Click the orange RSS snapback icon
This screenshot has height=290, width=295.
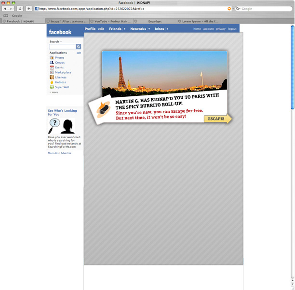point(229,9)
